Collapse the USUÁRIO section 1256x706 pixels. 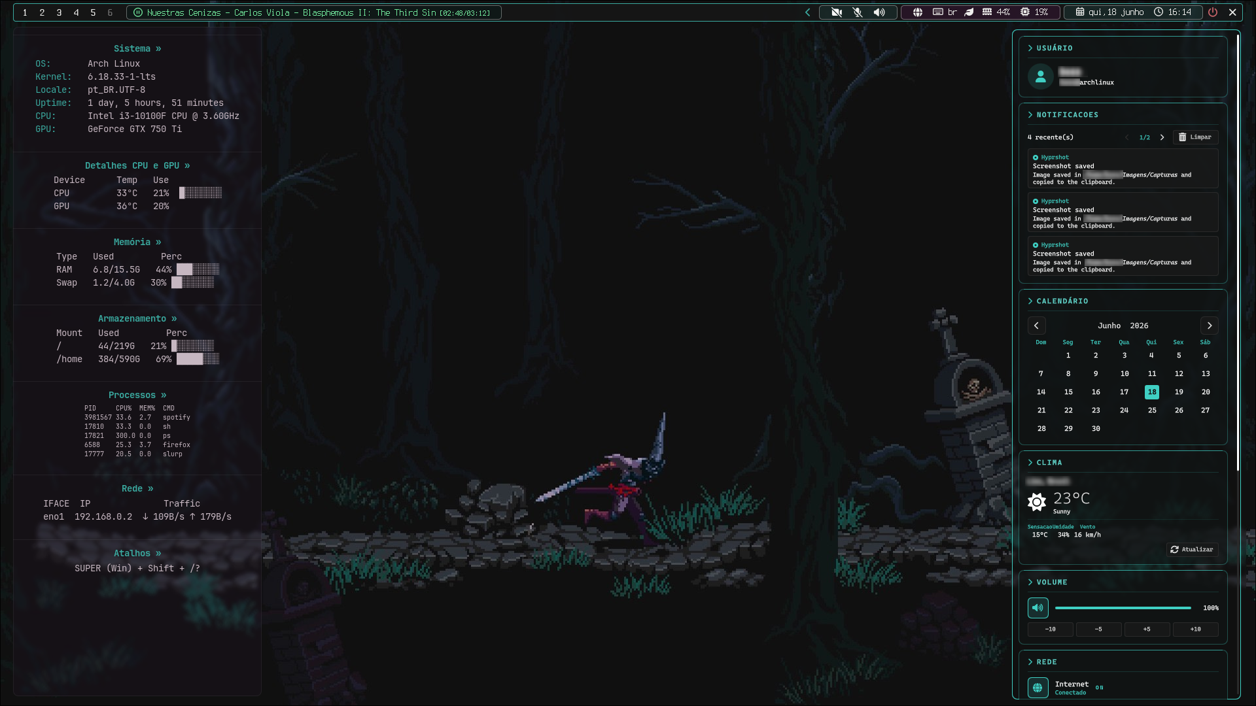tap(1050, 48)
